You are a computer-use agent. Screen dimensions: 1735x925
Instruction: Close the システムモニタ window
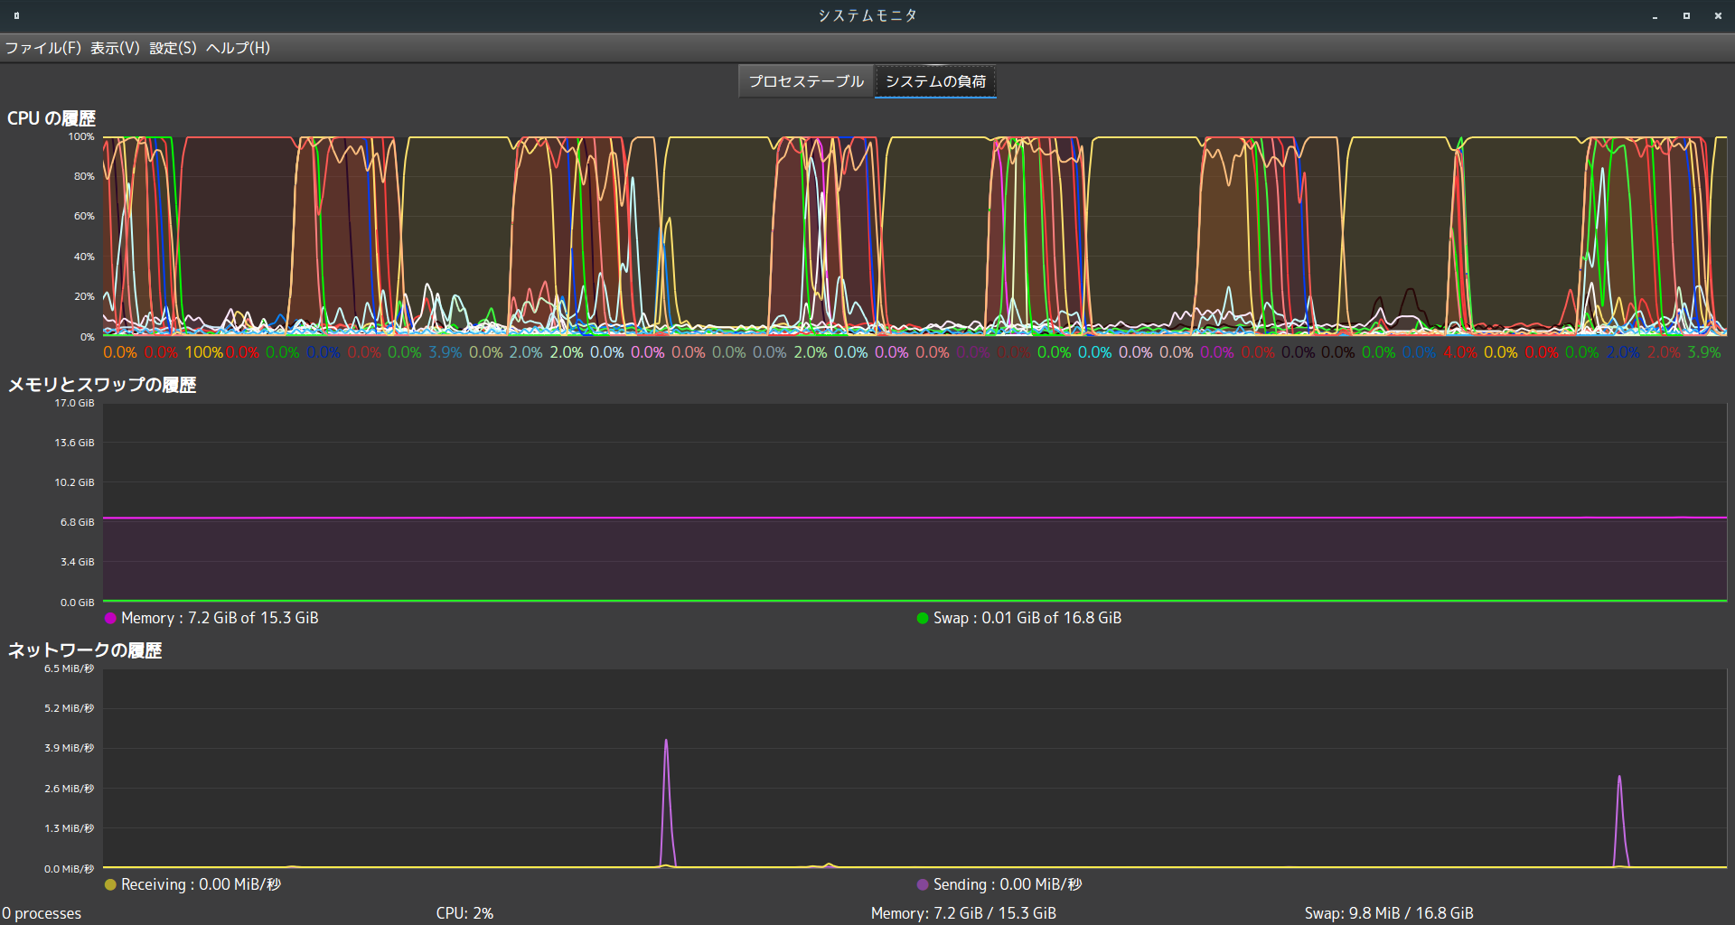pyautogui.click(x=1718, y=16)
